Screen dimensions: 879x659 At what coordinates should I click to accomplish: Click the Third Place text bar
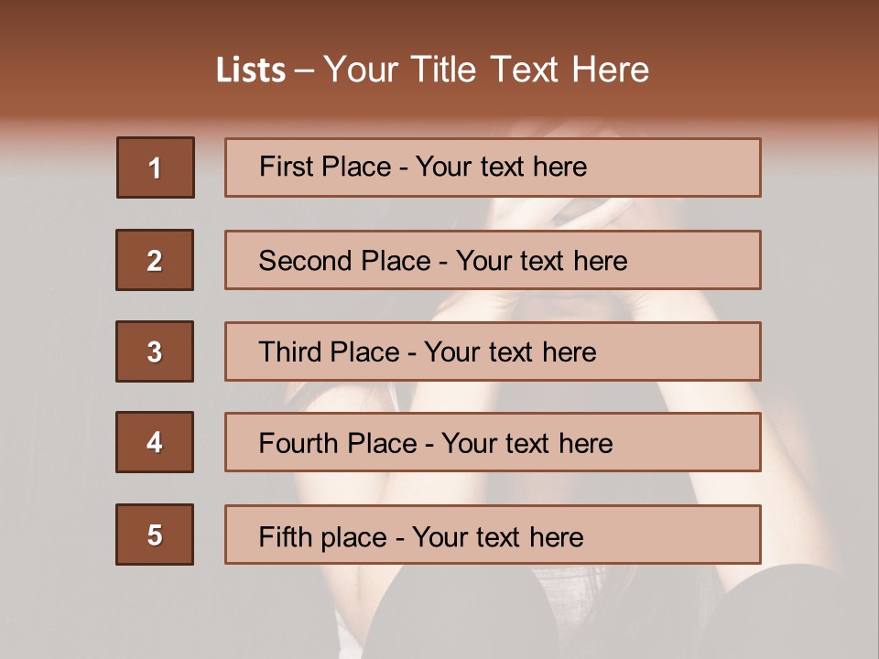pyautogui.click(x=493, y=351)
